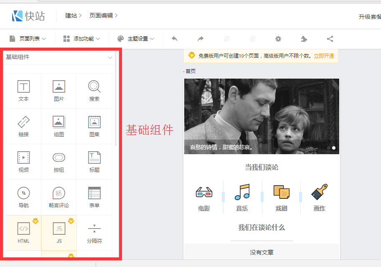Click the 立即开通 upgrade link
381x267 pixels.
(x=324, y=56)
